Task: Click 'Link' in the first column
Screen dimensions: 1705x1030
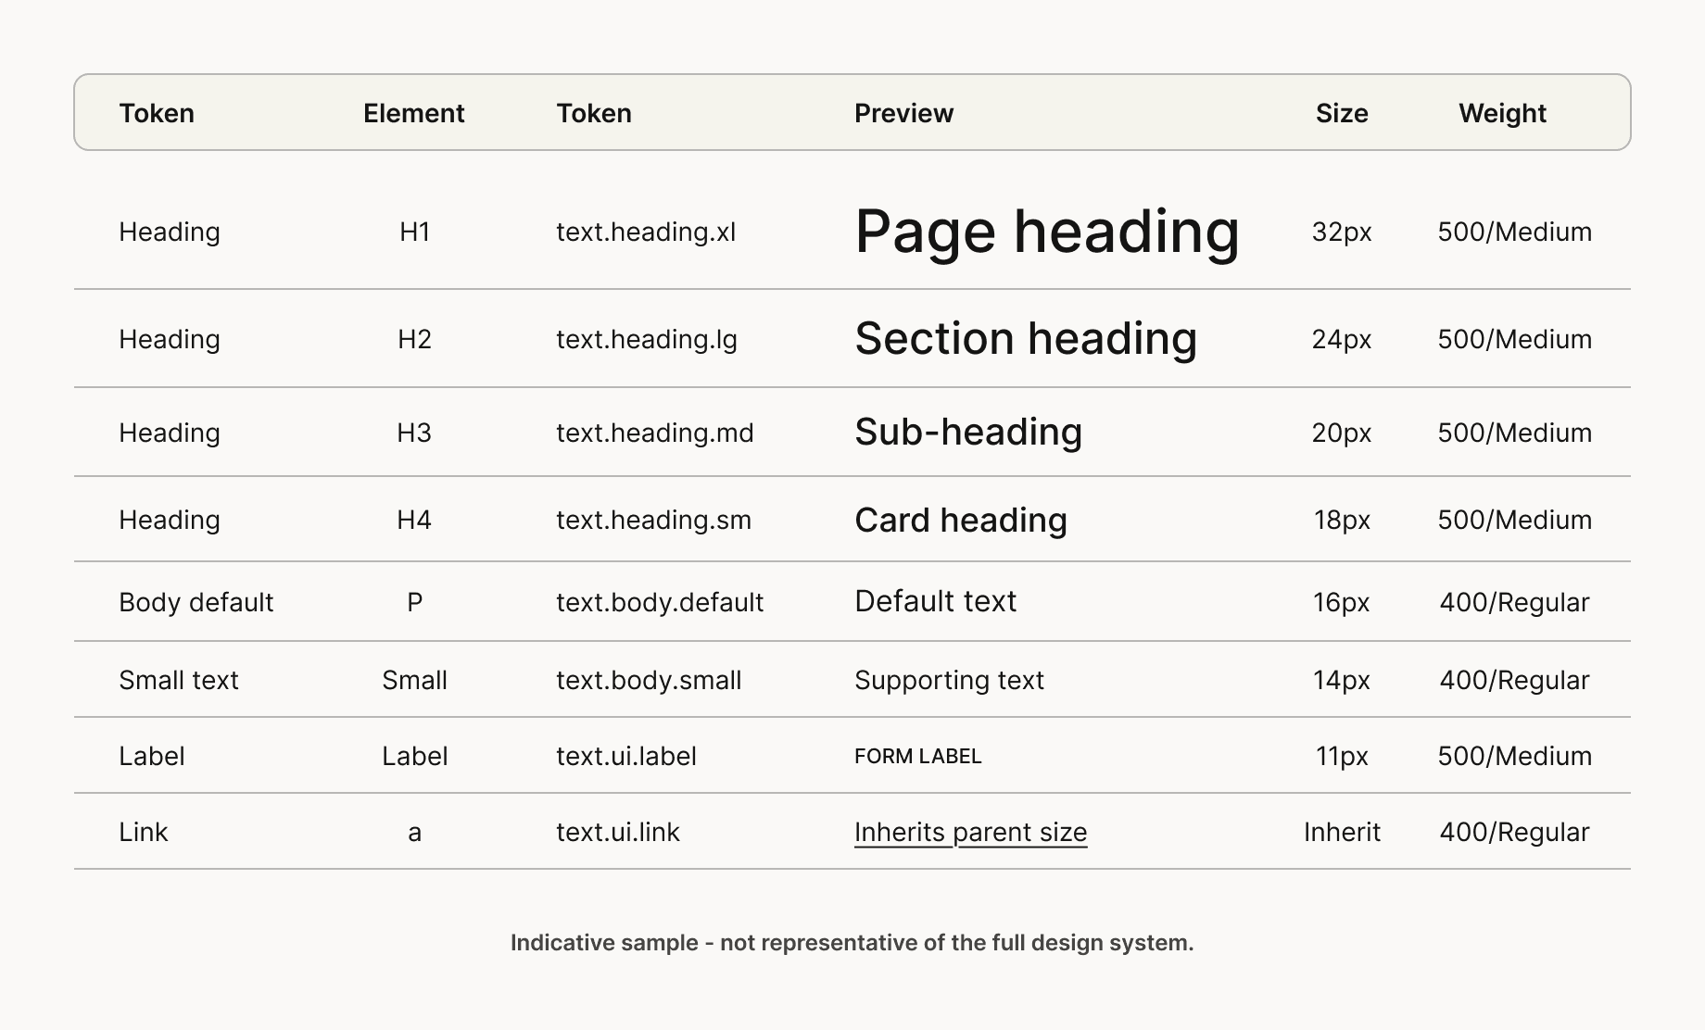Action: pyautogui.click(x=144, y=832)
